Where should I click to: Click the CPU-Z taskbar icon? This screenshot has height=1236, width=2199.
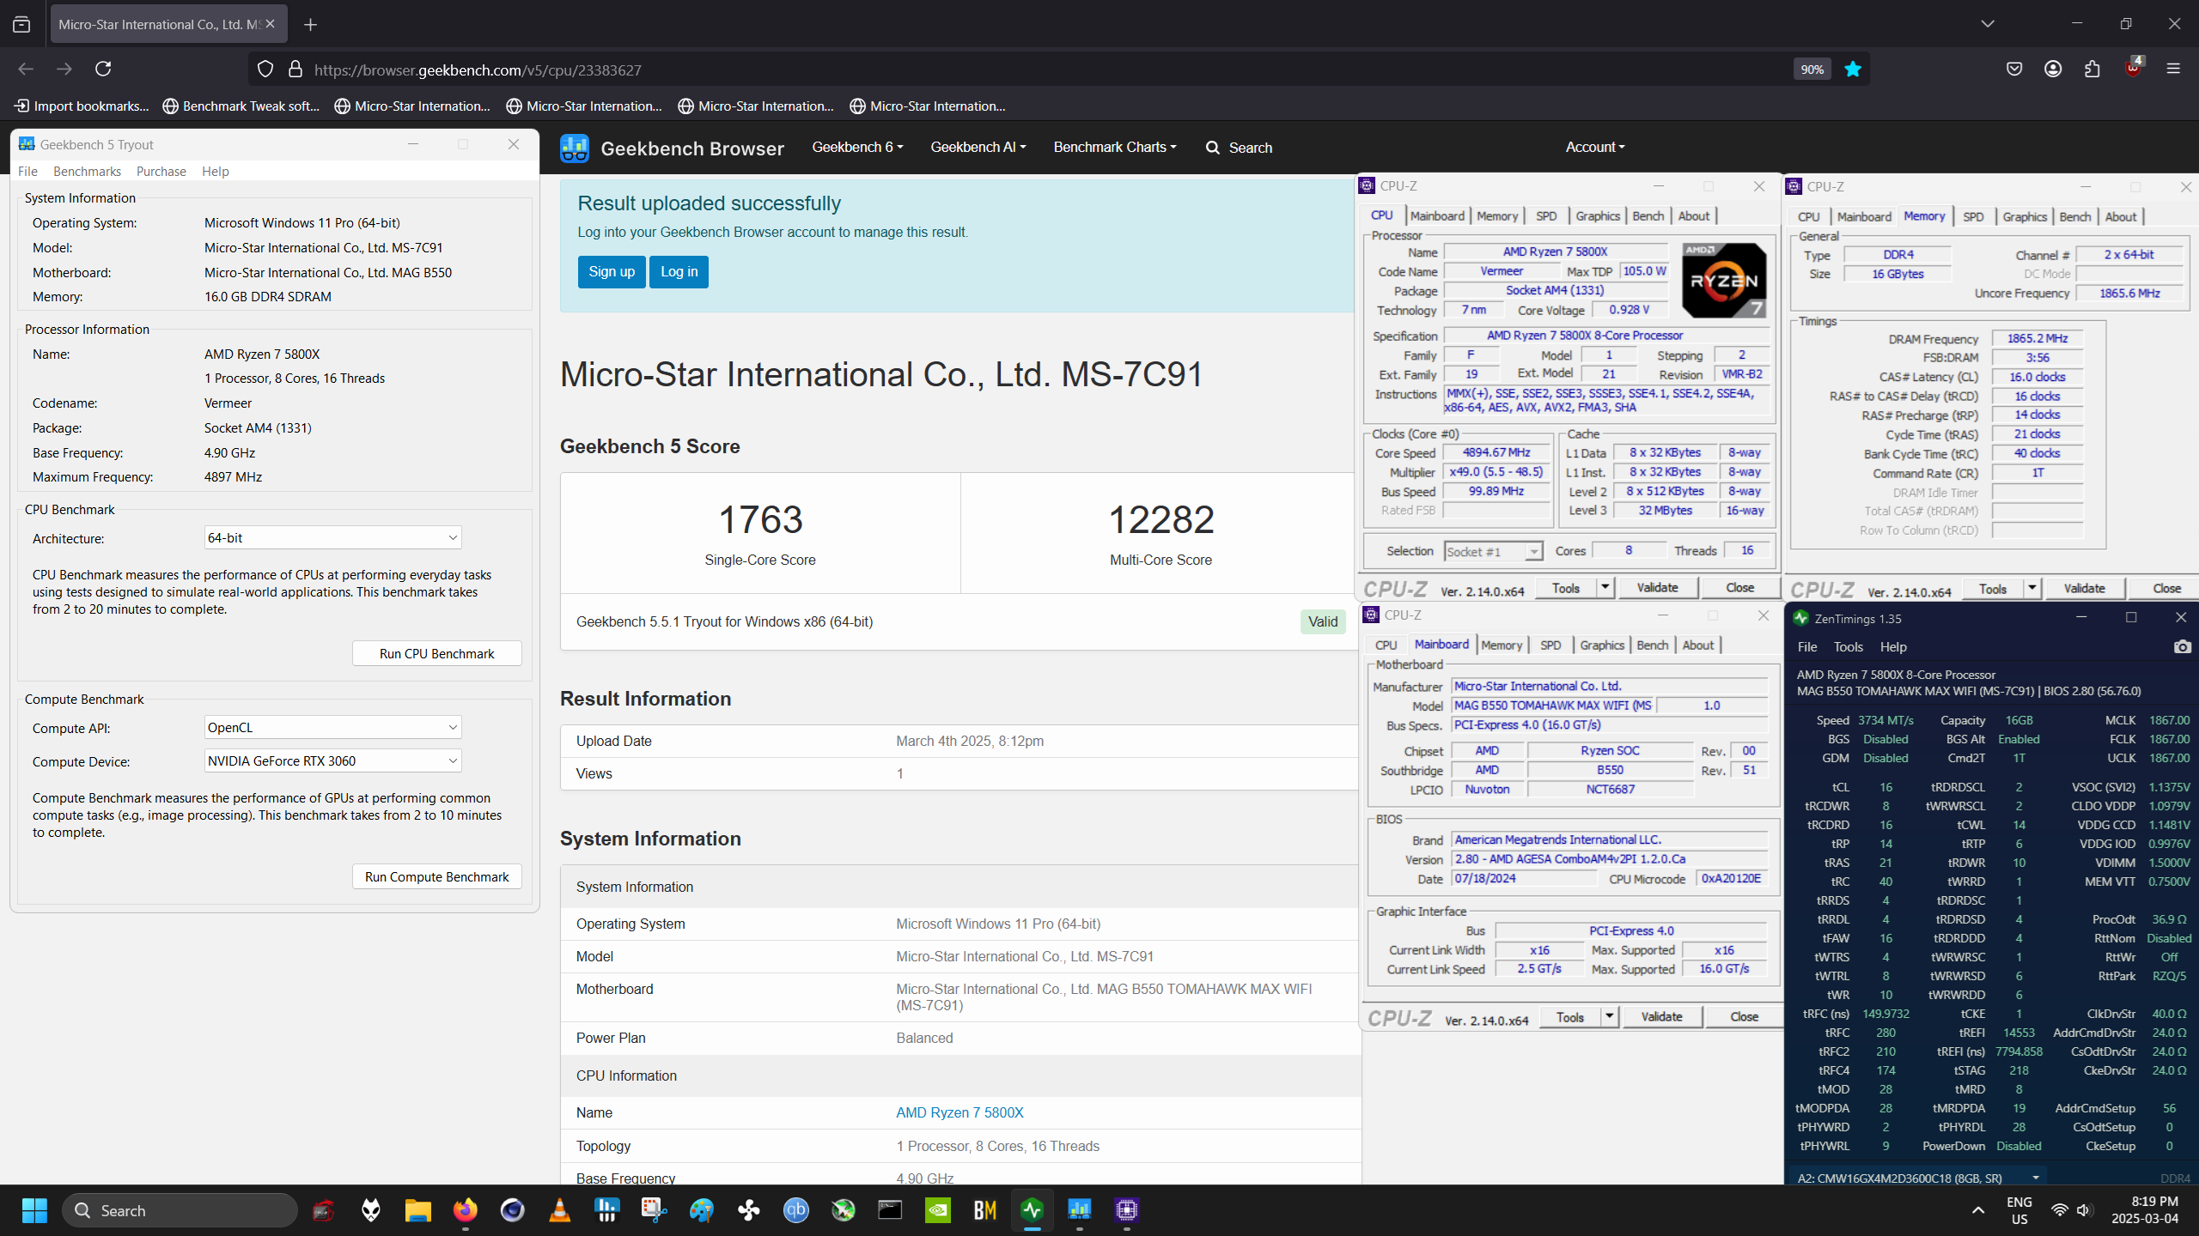(1127, 1210)
